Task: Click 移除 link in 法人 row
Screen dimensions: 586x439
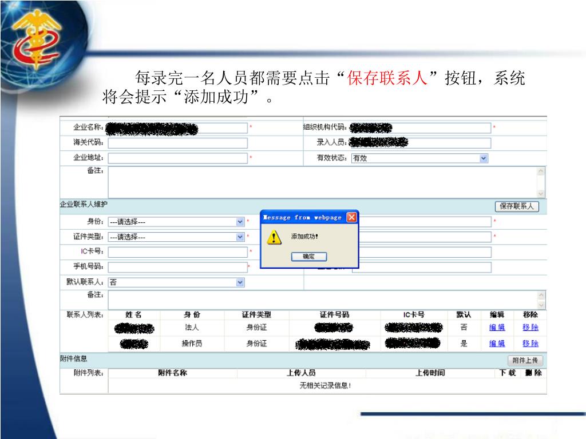Action: click(530, 328)
